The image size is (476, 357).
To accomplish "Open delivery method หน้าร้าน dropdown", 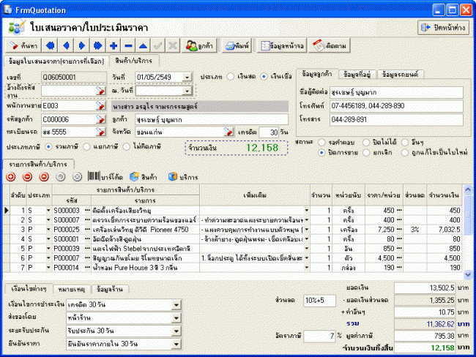I will pos(176,318).
